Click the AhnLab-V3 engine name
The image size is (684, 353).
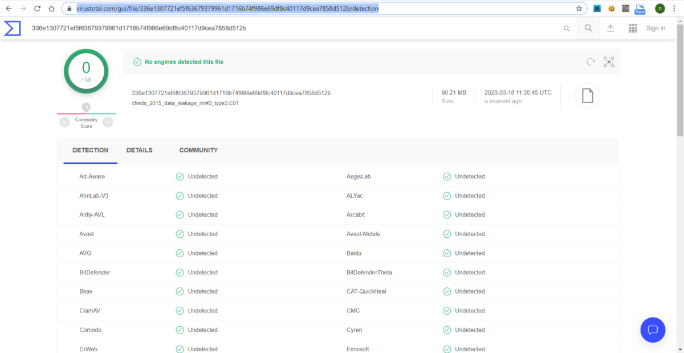tap(94, 196)
